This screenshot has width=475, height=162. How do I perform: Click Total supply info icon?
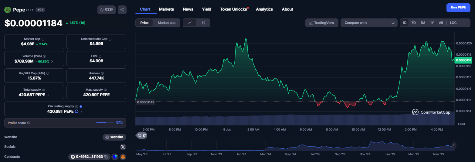click(x=43, y=90)
